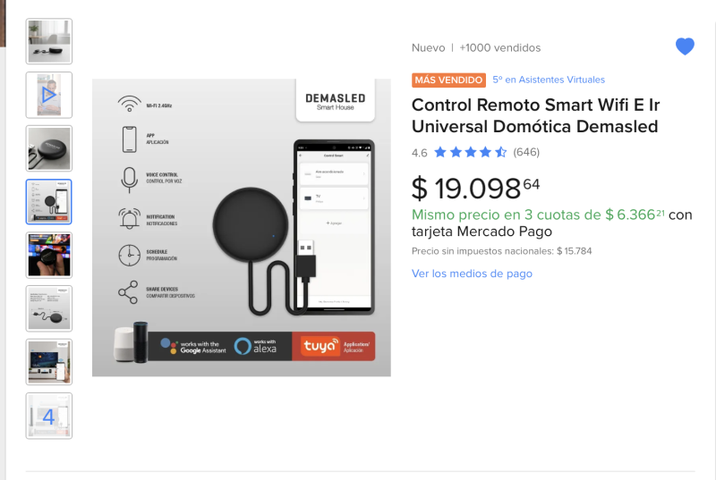Click the share devices icon in image
Viewport: 716px width, 480px height.
129,292
